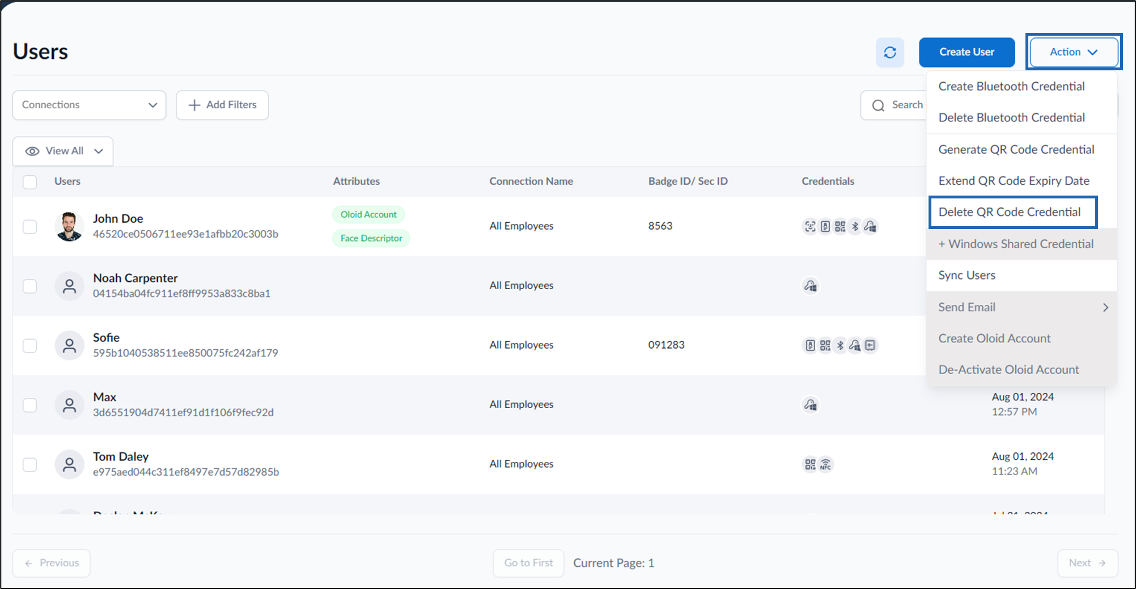This screenshot has width=1136, height=589.
Task: Click the Add Filters button
Action: (222, 105)
